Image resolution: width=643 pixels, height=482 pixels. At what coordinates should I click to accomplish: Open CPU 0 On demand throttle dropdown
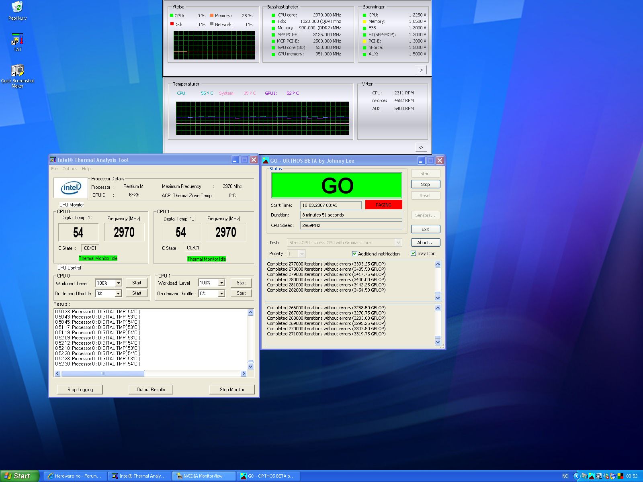[119, 294]
